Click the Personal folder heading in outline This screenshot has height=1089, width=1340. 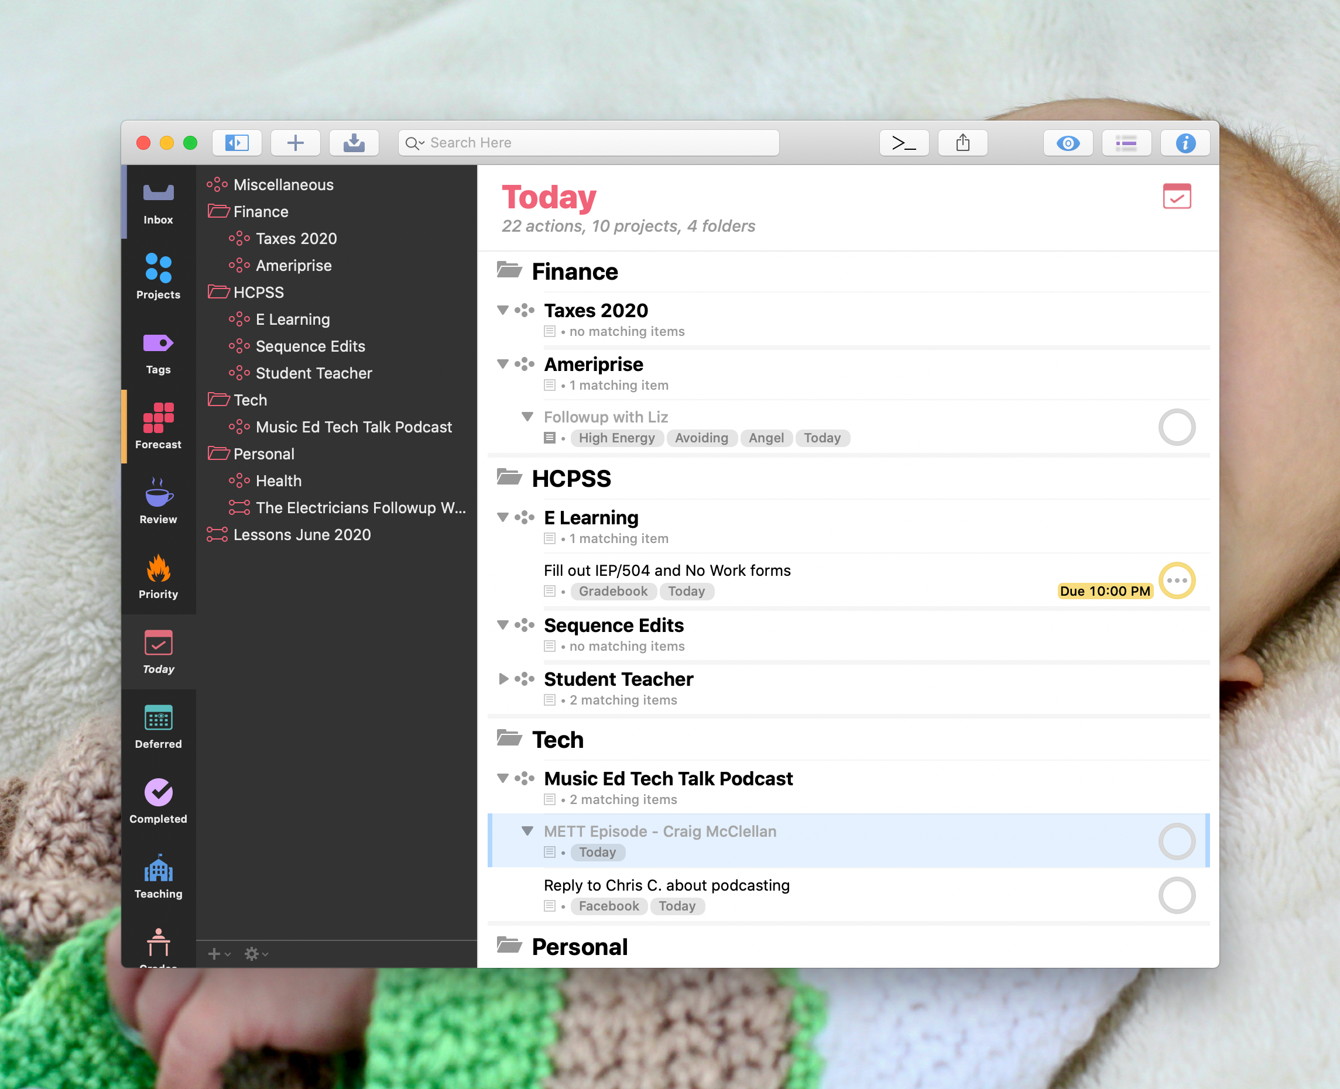580,947
